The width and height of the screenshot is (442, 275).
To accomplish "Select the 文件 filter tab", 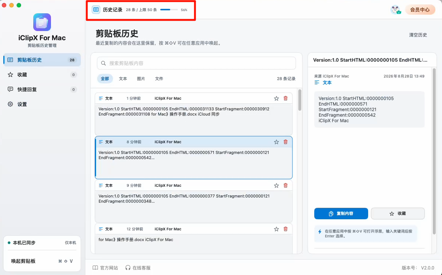I will (159, 79).
